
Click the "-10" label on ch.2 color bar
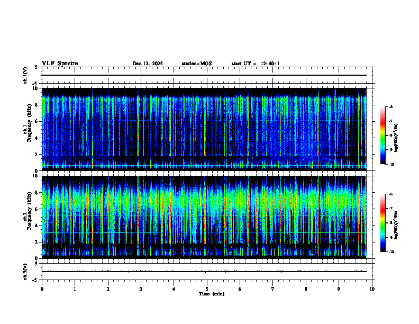pos(391,252)
